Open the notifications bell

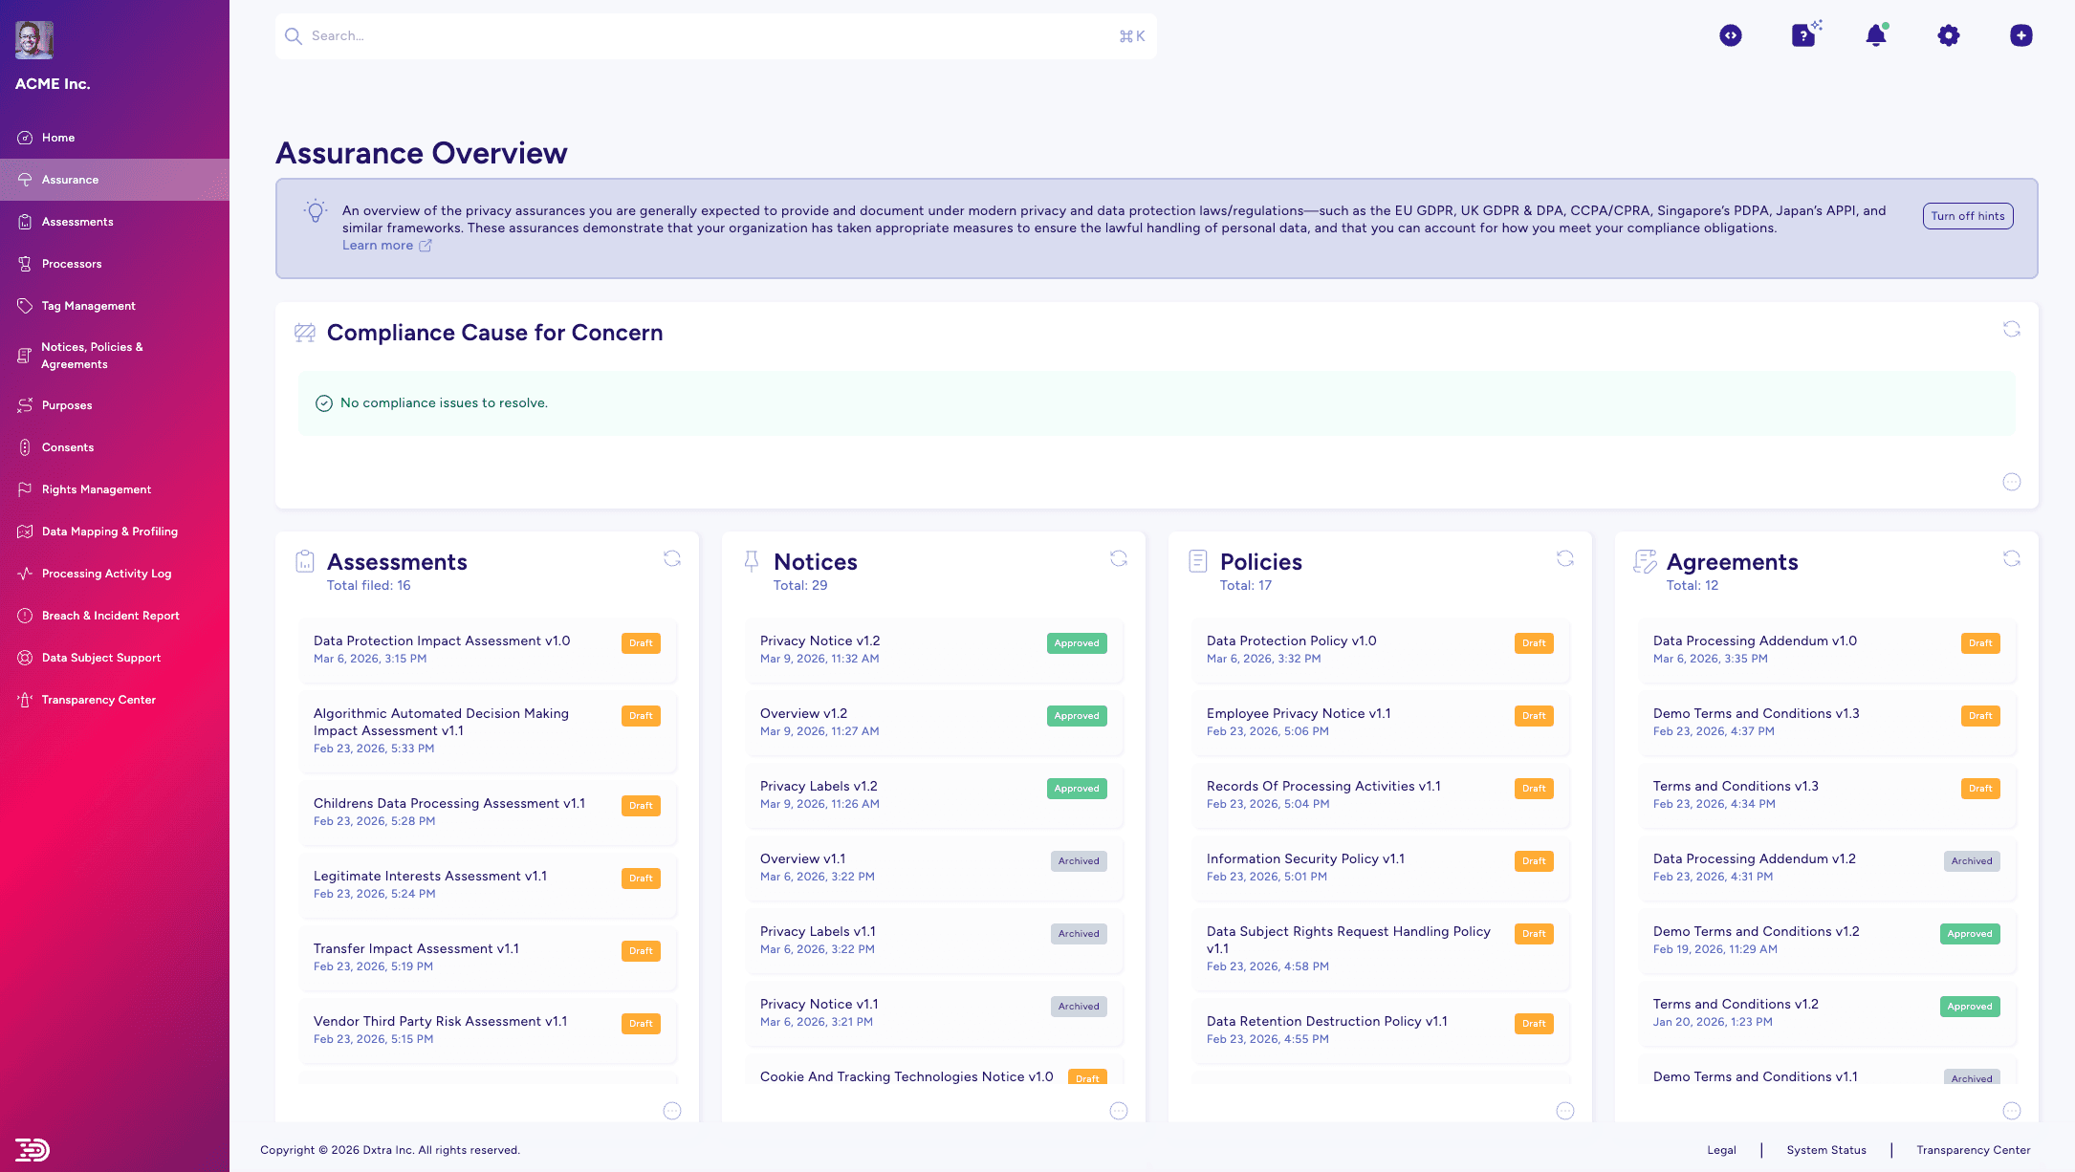(x=1875, y=35)
